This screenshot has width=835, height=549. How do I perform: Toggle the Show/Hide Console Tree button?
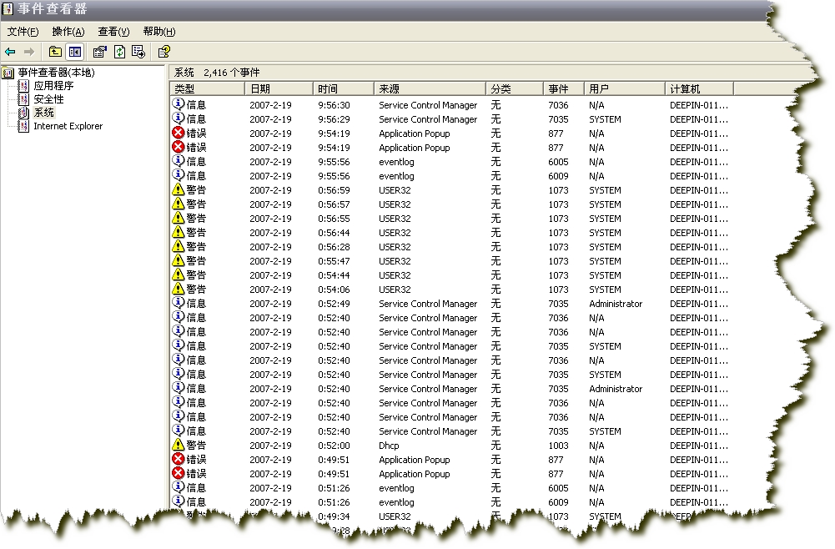pyautogui.click(x=75, y=52)
